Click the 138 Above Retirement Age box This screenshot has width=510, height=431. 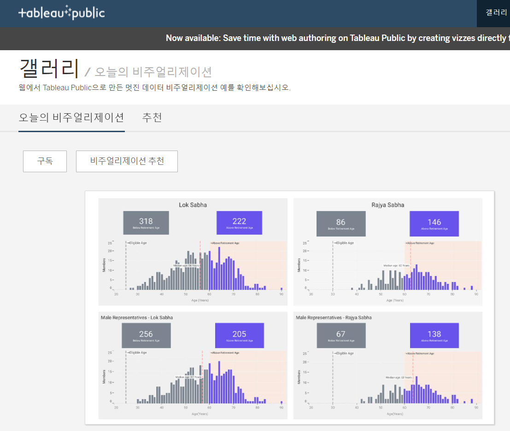click(x=434, y=335)
